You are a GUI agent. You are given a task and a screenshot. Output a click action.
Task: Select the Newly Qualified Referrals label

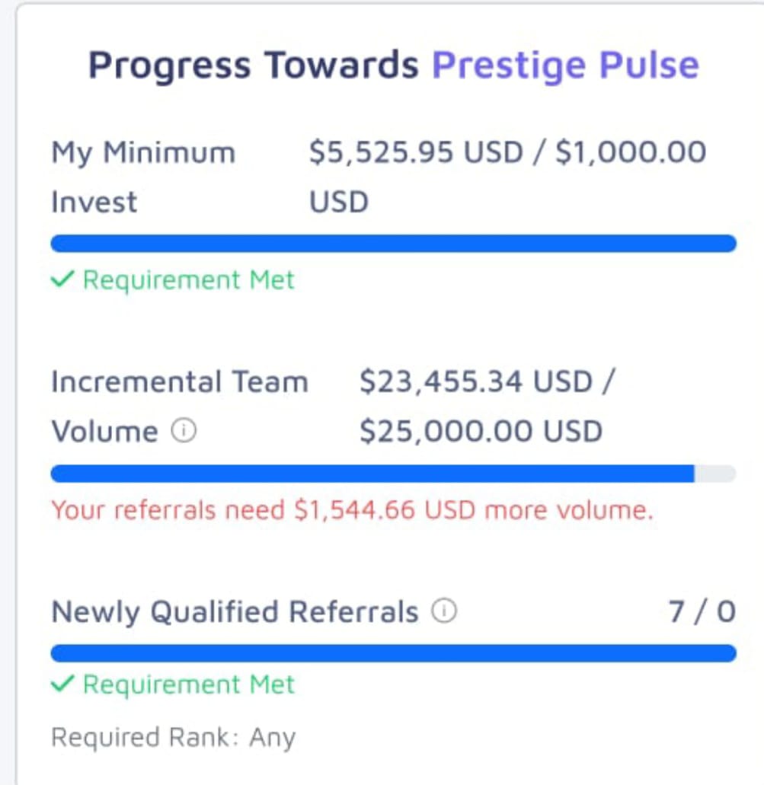[x=235, y=611]
